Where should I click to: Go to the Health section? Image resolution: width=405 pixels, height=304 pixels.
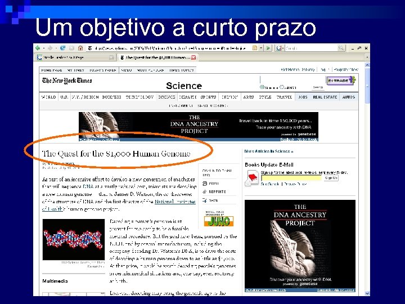pos(188,97)
